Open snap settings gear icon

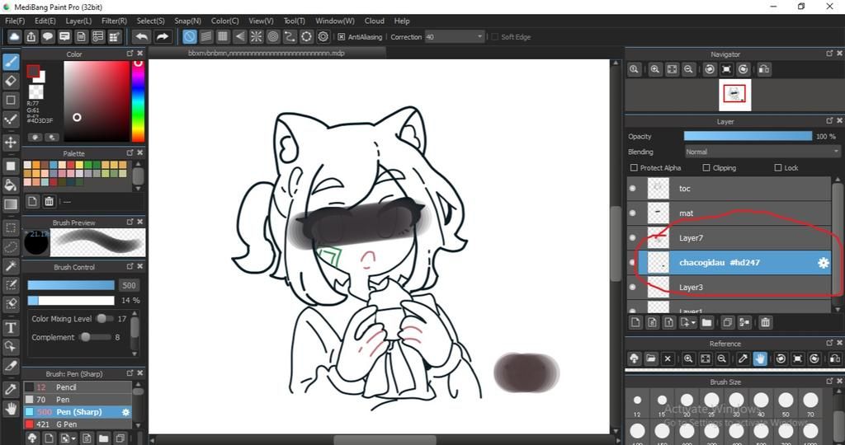(323, 36)
